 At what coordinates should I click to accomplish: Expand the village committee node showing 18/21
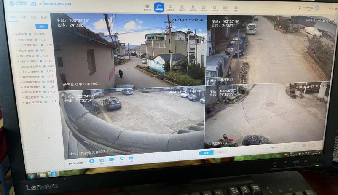pyautogui.click(x=20, y=72)
